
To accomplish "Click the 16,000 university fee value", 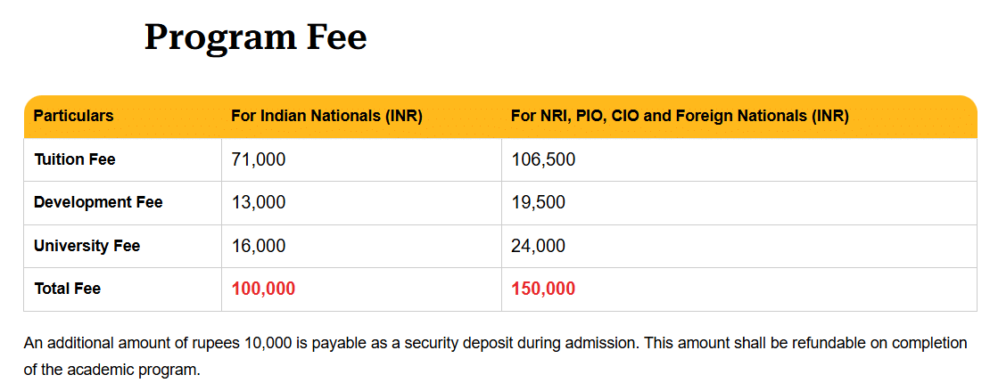I will pos(259,246).
